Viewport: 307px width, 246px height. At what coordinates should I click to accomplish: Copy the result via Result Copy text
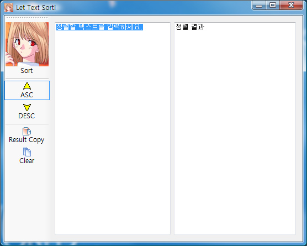(27, 140)
